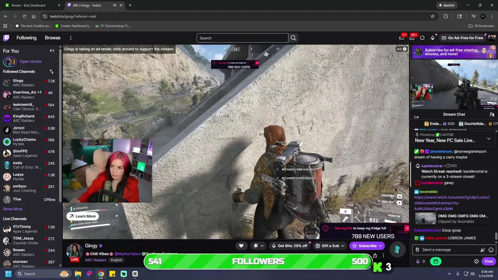Open the Jynxzi followed channel
This screenshot has height=280, width=498.
(30, 130)
